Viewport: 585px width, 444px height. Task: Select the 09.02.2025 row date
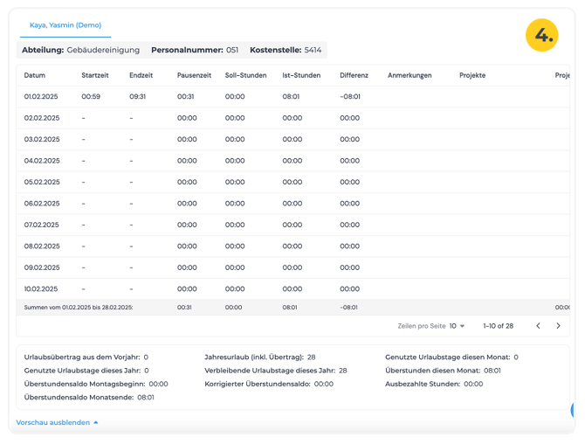pos(42,267)
